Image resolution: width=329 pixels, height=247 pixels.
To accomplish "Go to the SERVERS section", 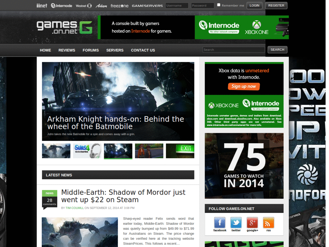I will pos(115,50).
